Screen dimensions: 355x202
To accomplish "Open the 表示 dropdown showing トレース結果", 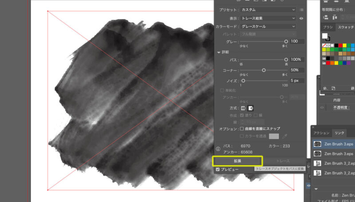I will point(268,18).
